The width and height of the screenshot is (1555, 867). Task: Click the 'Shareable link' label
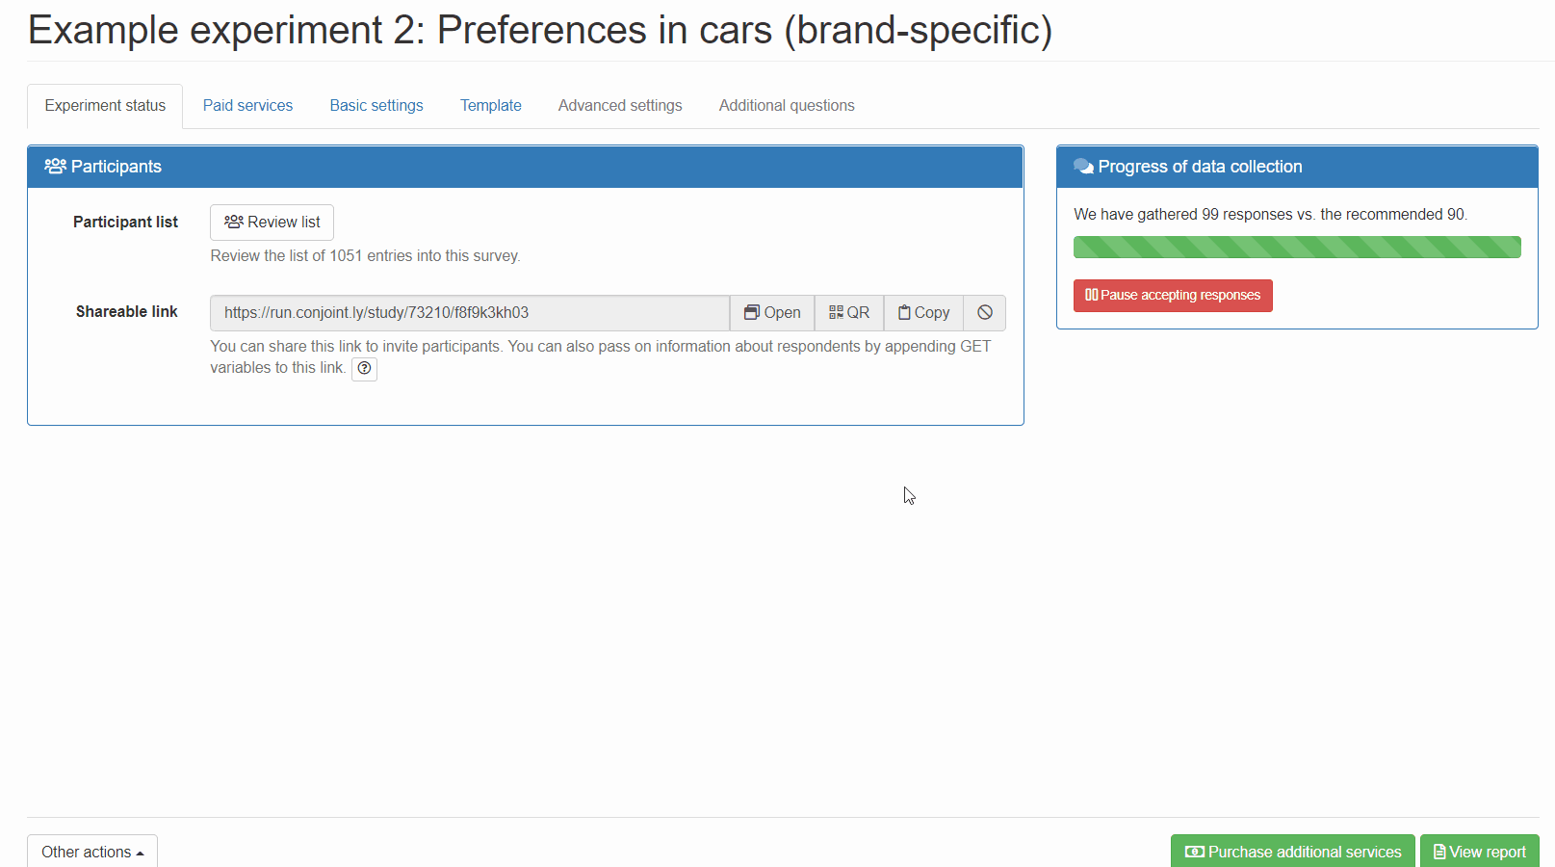[127, 312]
